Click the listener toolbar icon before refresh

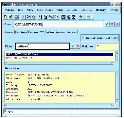56,17
